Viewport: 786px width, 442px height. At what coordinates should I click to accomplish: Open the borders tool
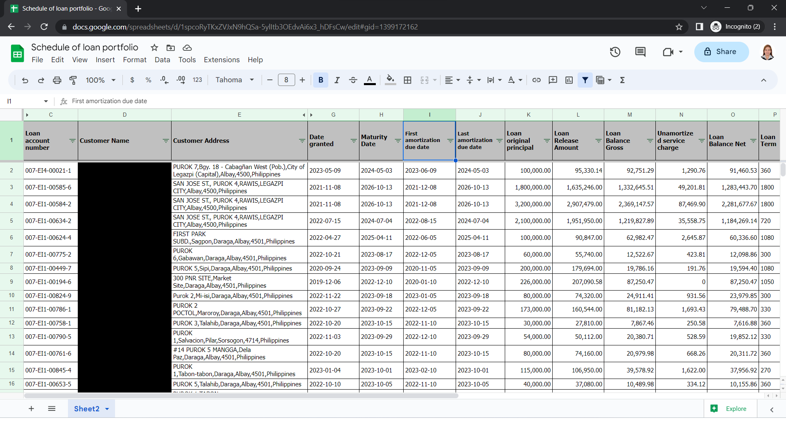[407, 80]
